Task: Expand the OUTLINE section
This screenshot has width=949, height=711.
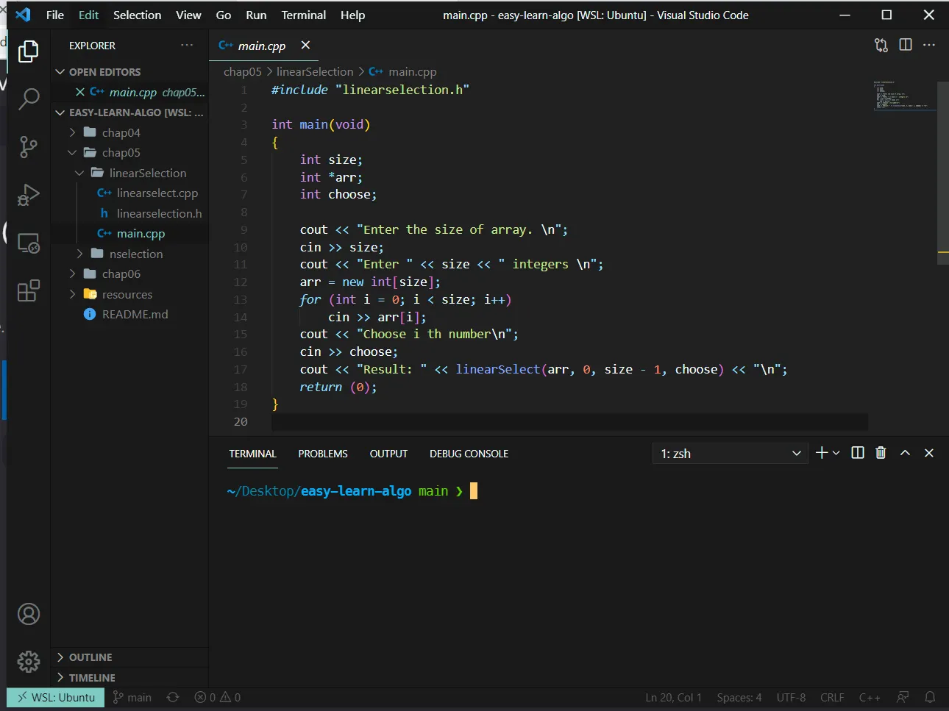Action: coord(90,657)
